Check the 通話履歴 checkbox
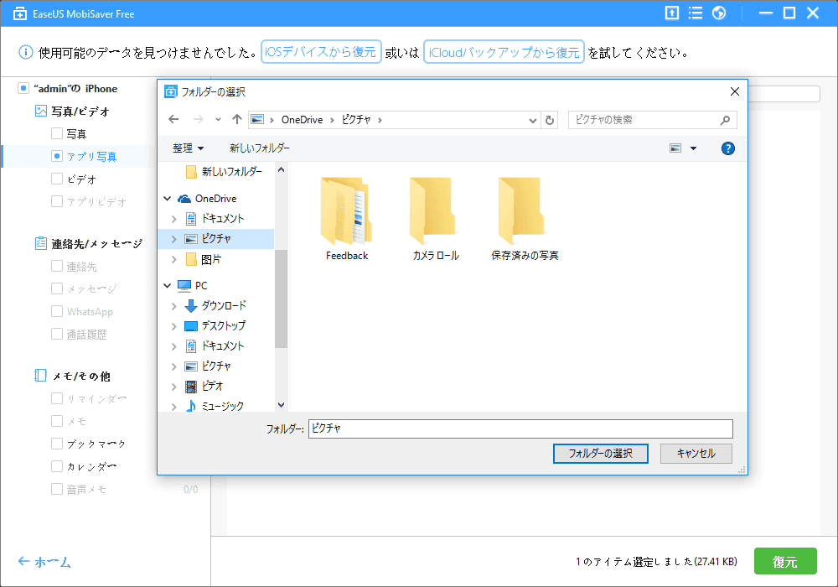 57,334
